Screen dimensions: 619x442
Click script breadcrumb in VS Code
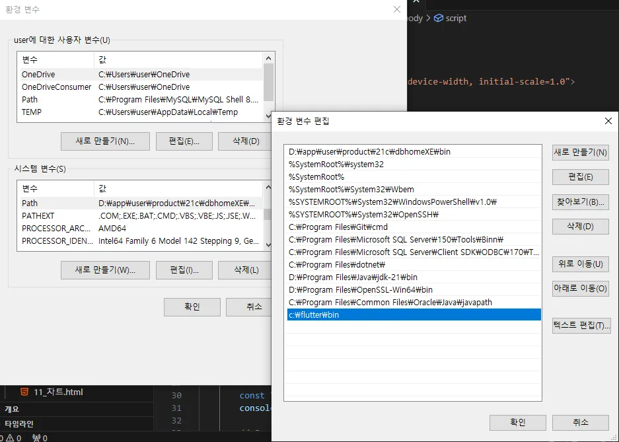(x=456, y=18)
